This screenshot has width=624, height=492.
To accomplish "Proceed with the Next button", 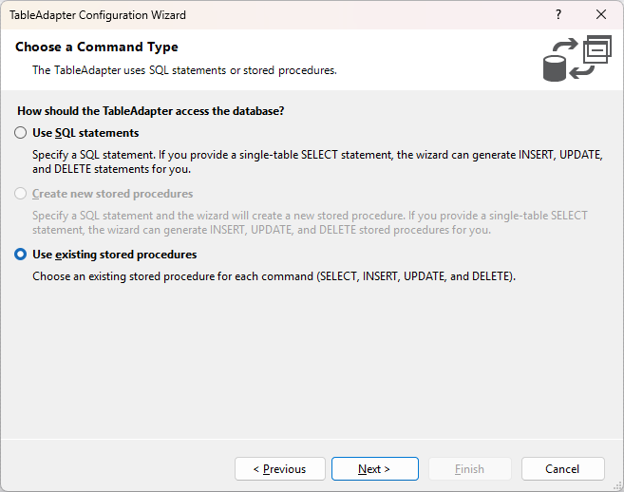I will coord(373,469).
